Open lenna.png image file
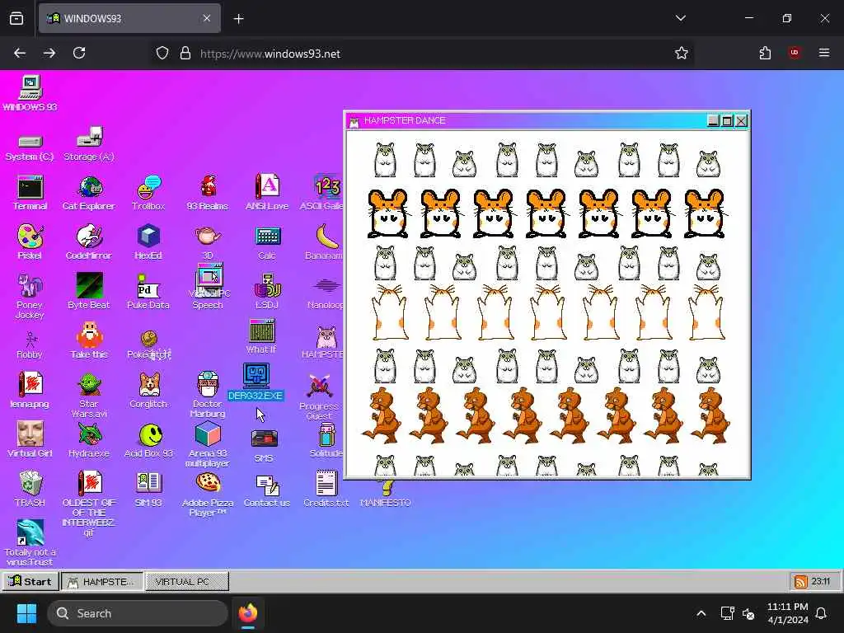844x633 pixels. pyautogui.click(x=30, y=390)
